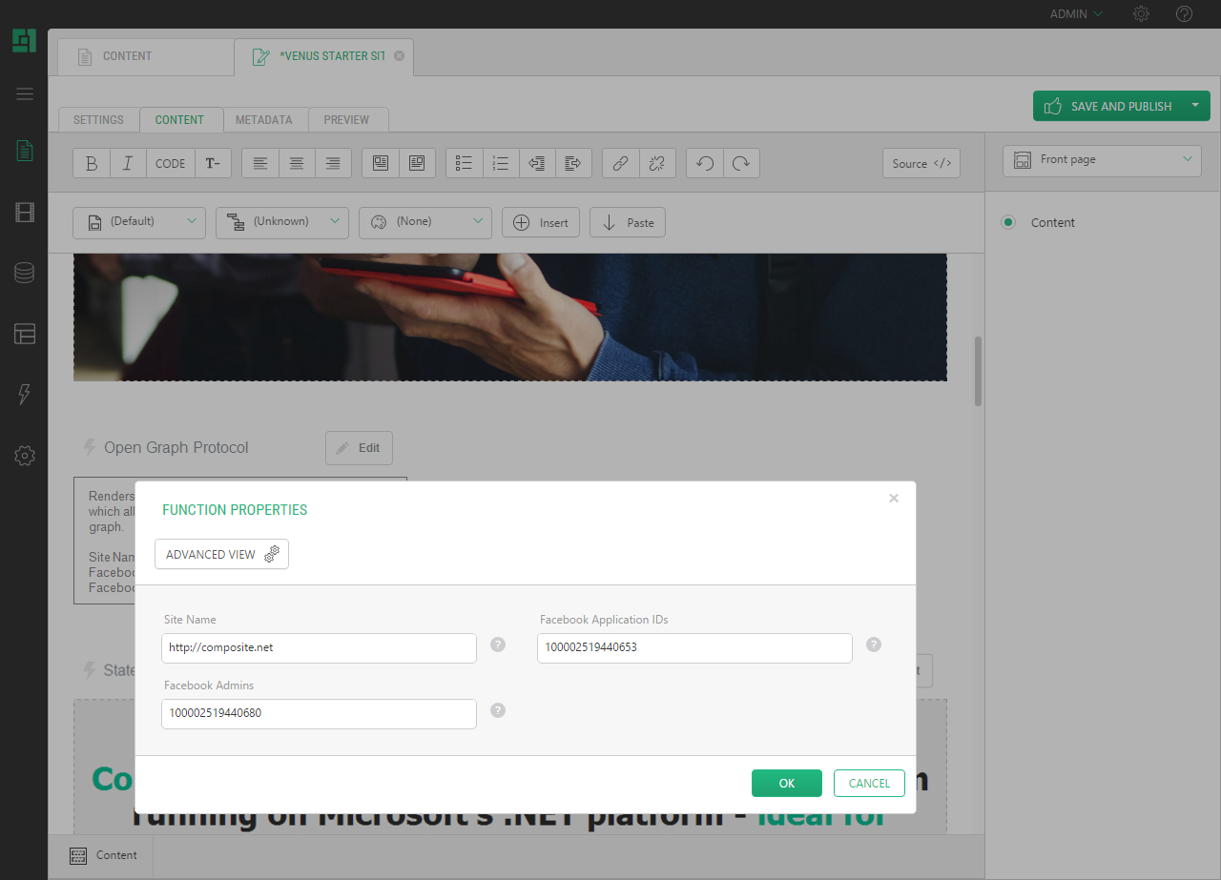
Task: Open Media section in left sidebar
Action: [25, 212]
